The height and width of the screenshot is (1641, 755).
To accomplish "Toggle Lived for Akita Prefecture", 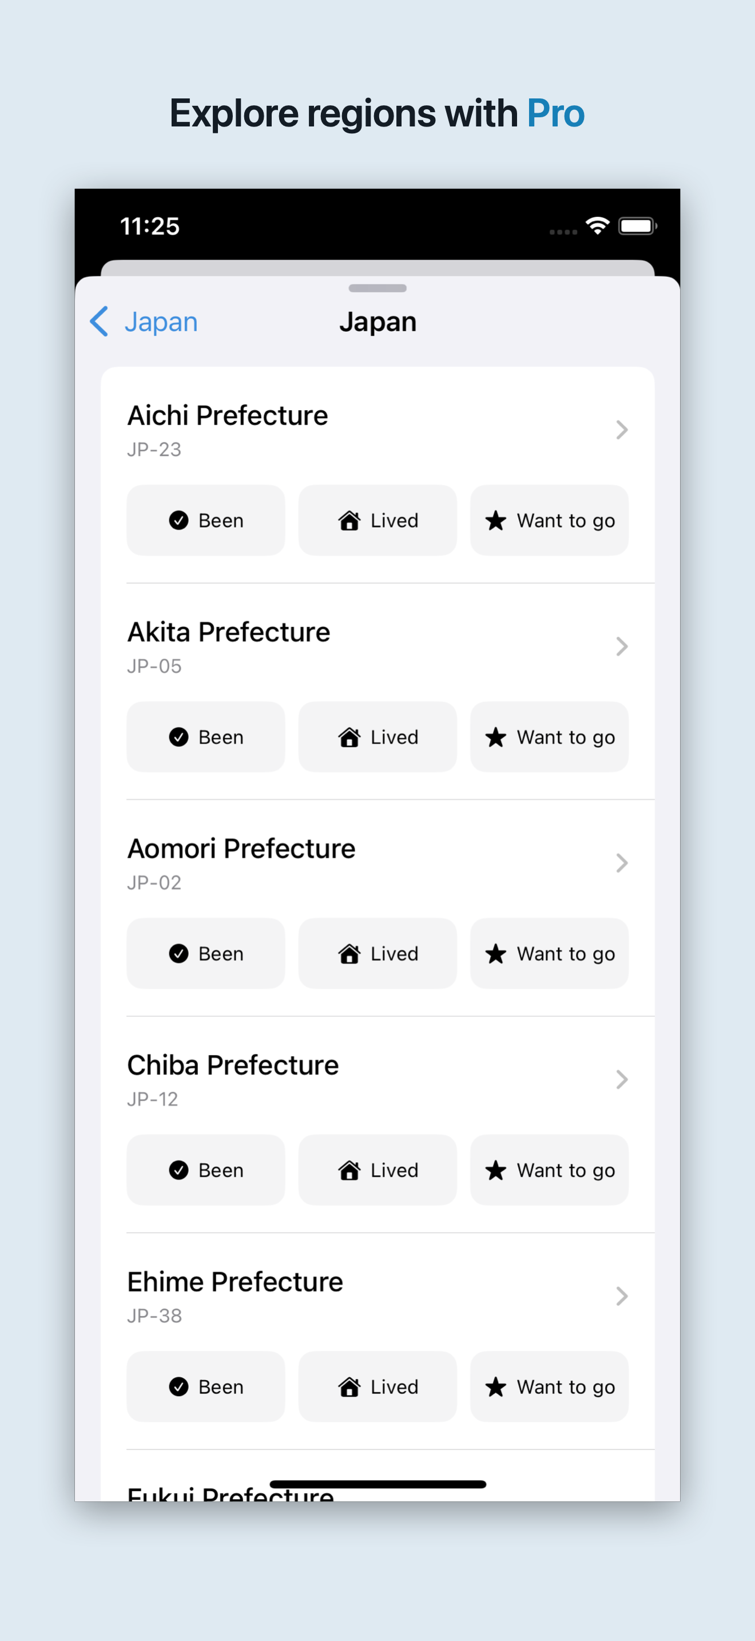I will 378,737.
